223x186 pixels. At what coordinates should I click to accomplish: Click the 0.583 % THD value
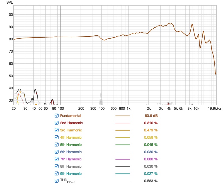click(151, 181)
